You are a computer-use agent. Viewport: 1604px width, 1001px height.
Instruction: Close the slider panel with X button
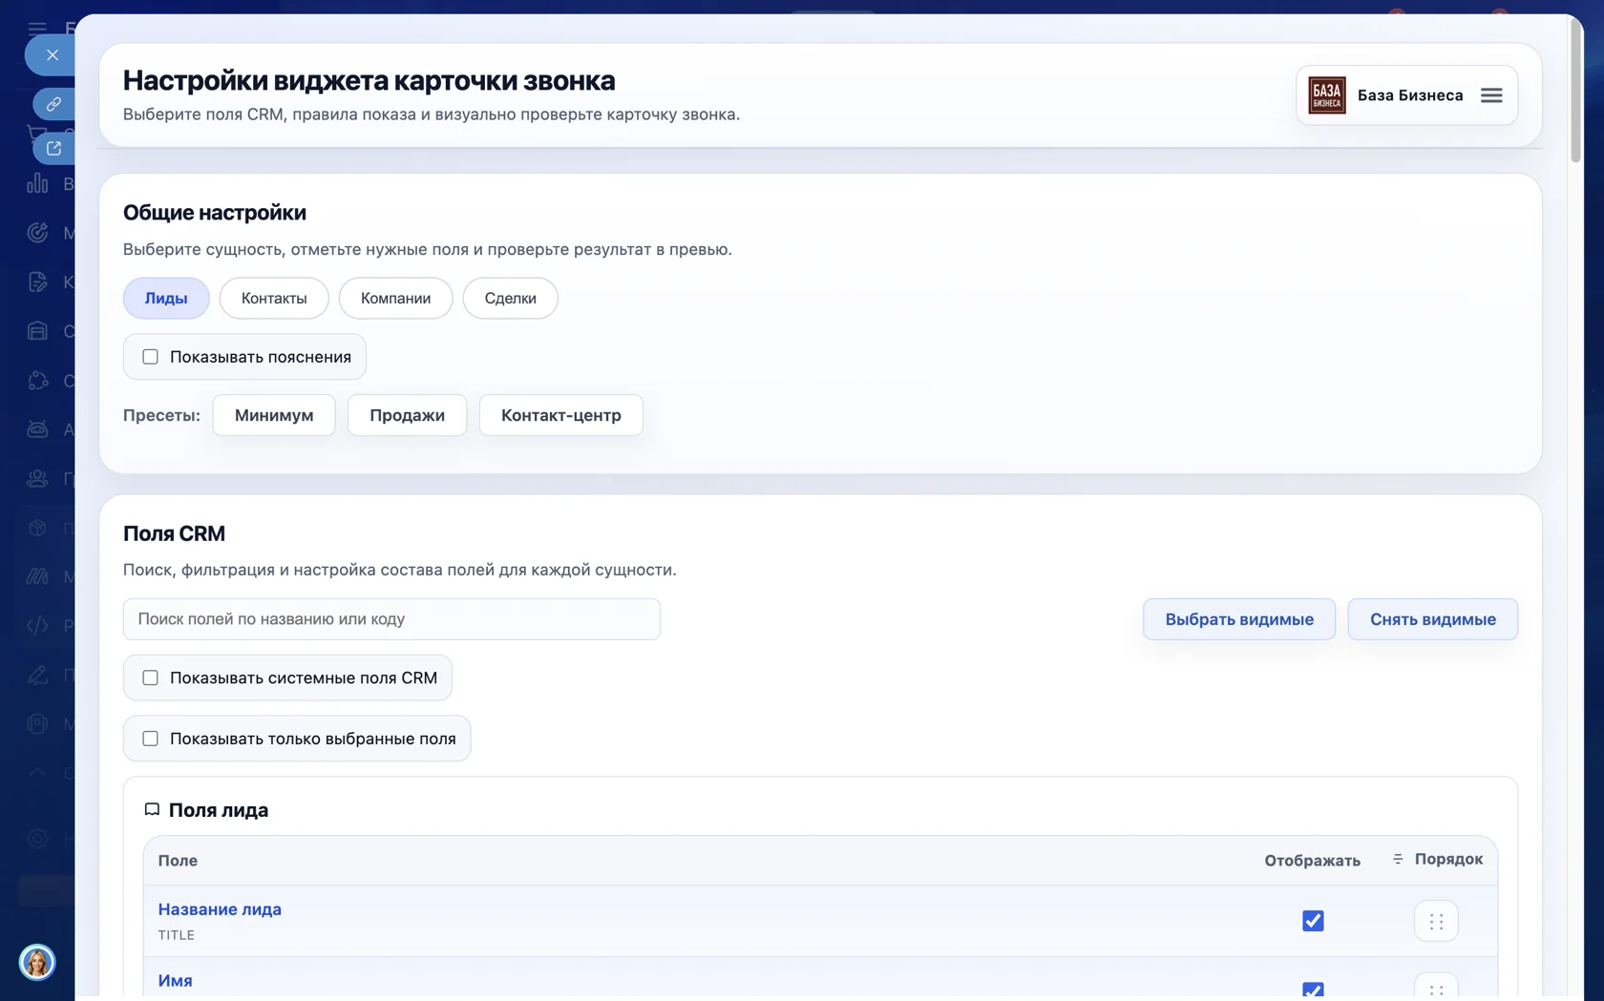click(53, 55)
